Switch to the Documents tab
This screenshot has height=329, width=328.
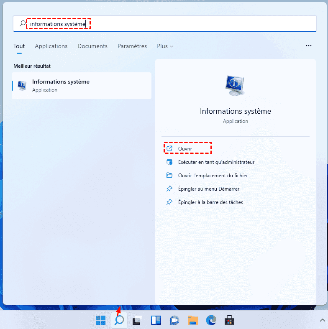click(x=92, y=46)
